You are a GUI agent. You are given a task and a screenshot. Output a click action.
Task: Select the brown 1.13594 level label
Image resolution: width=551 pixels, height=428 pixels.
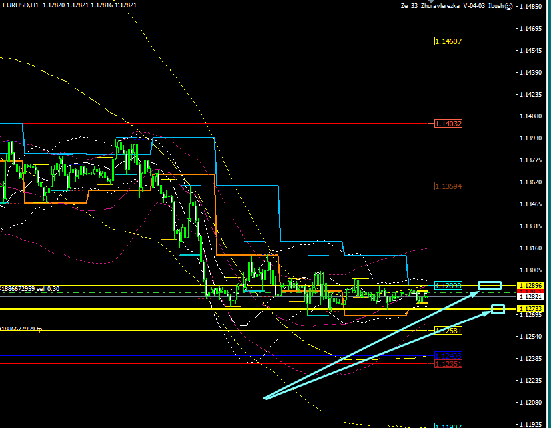pyautogui.click(x=448, y=186)
